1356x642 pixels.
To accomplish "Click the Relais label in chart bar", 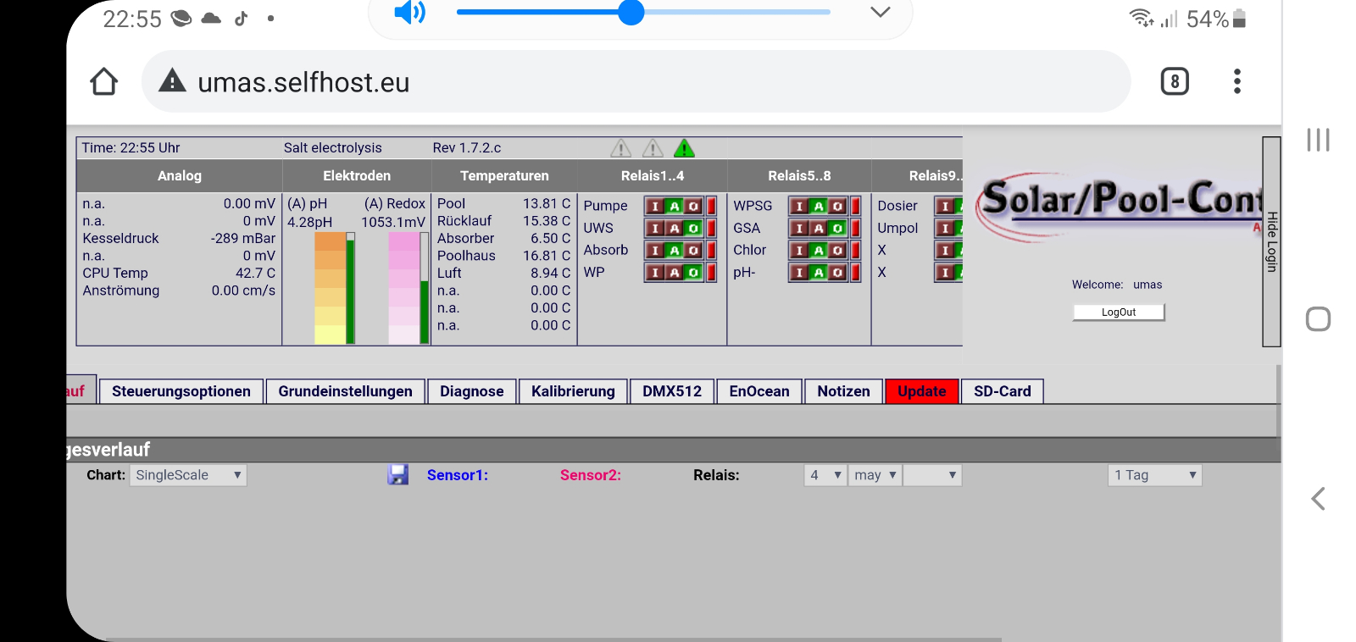I will pyautogui.click(x=716, y=475).
